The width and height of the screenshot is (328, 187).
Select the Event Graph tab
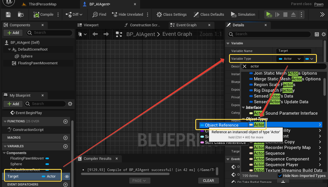pos(186,25)
